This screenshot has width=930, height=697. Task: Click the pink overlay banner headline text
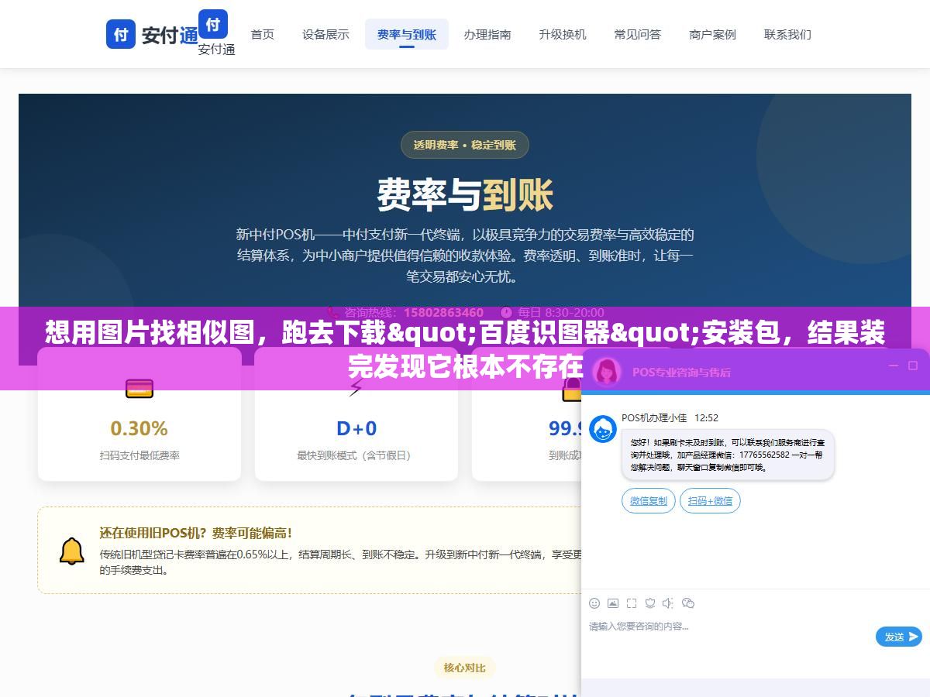click(x=465, y=348)
